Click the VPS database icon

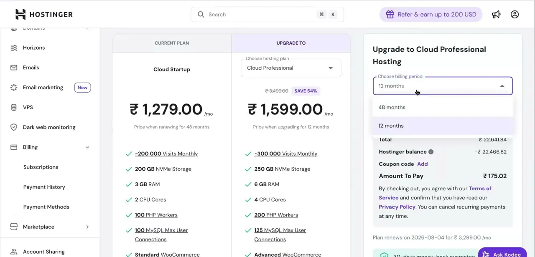pyautogui.click(x=14, y=107)
